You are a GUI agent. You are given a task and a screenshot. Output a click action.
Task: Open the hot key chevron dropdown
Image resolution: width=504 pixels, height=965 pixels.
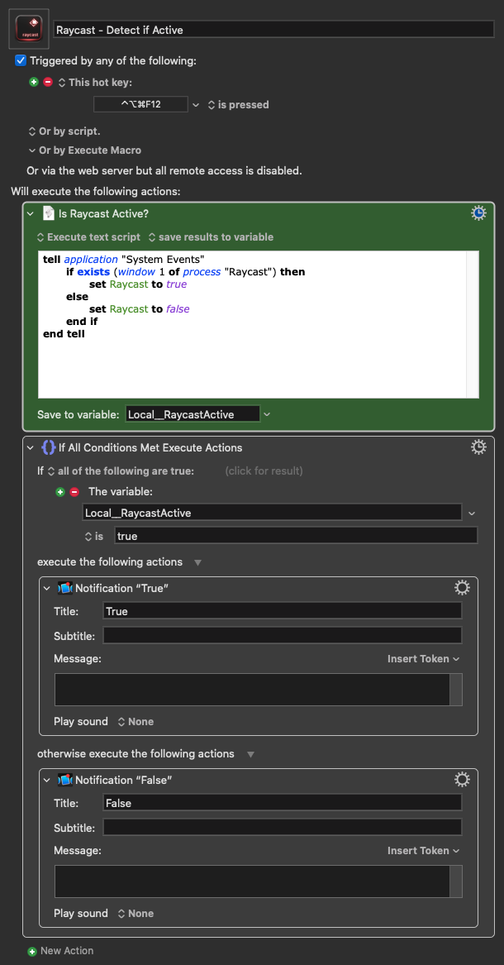coord(196,105)
